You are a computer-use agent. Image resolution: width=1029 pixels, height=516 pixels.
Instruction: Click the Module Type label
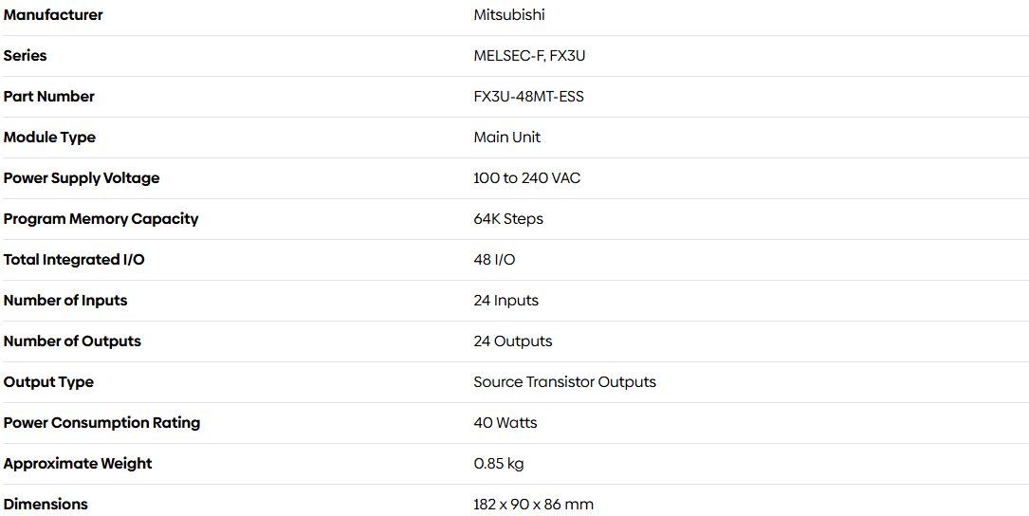tap(50, 138)
